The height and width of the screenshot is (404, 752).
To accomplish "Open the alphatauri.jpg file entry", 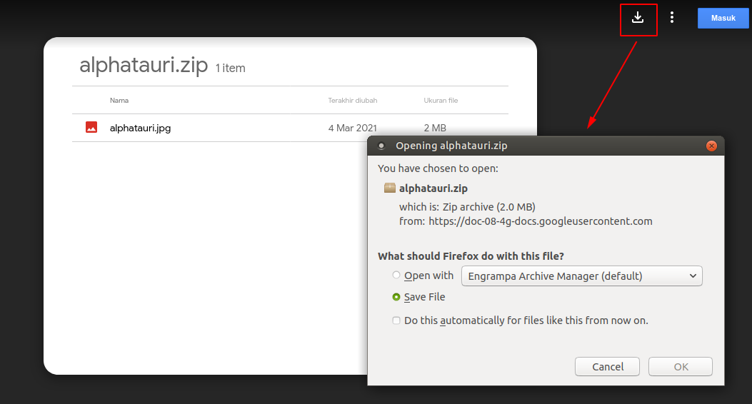I will (x=141, y=128).
